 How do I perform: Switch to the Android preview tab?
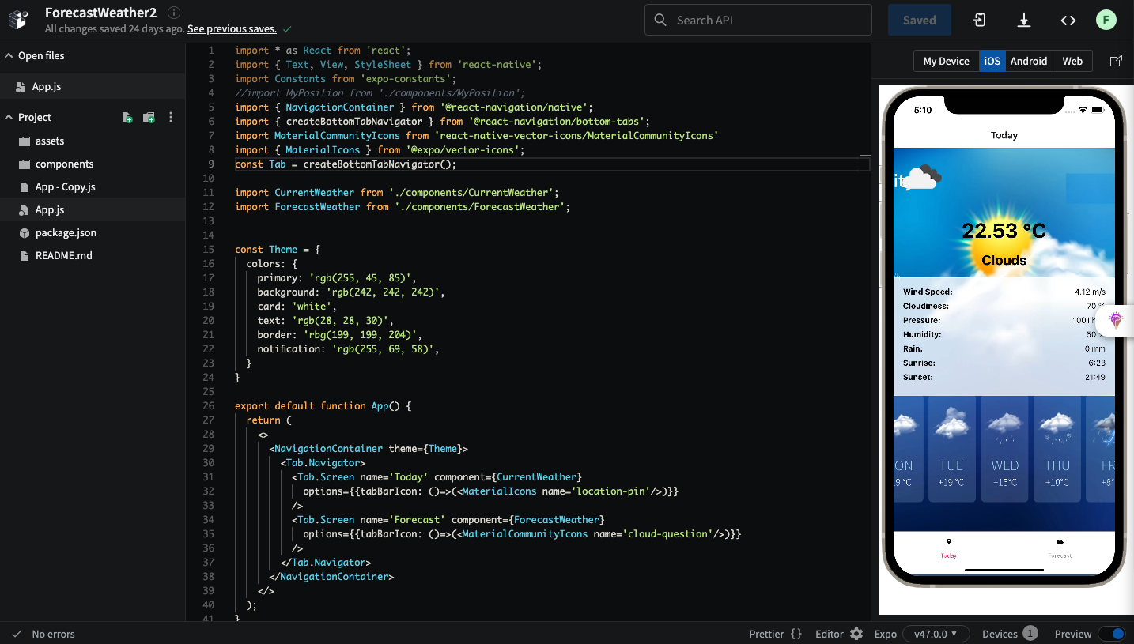1029,60
